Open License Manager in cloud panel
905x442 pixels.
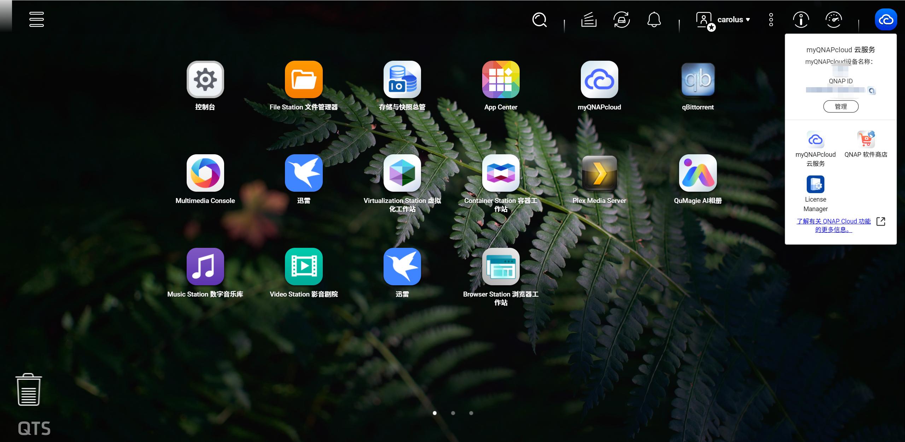815,185
